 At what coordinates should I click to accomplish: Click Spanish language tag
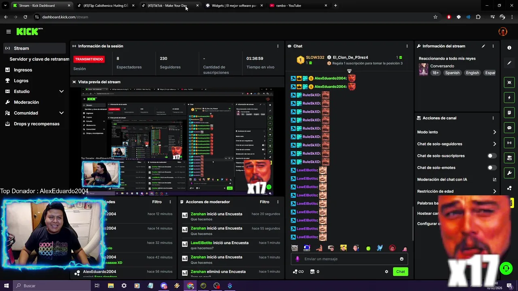coord(452,73)
